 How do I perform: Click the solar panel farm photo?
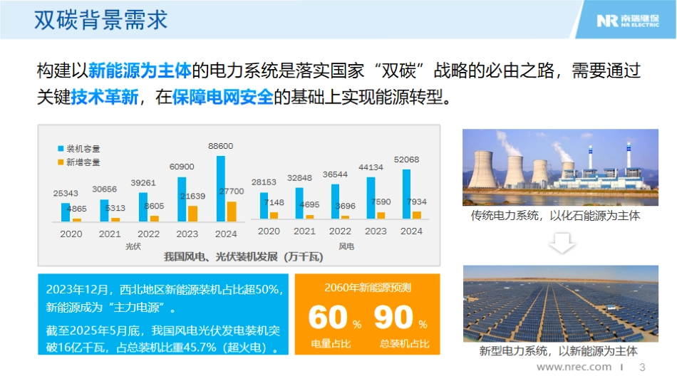click(x=560, y=304)
